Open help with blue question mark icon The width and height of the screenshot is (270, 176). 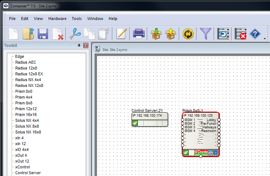[255, 34]
